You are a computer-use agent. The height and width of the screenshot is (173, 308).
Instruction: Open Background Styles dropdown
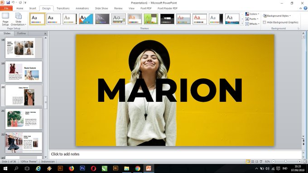(277, 16)
